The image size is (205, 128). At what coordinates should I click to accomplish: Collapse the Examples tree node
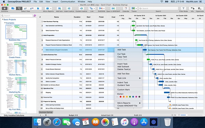5,23
